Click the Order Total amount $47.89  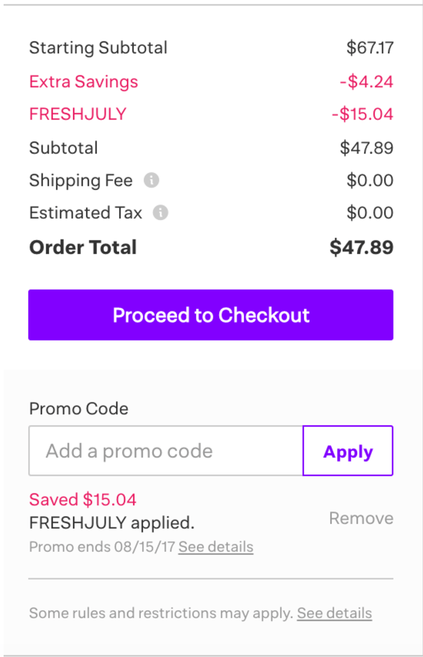click(362, 247)
